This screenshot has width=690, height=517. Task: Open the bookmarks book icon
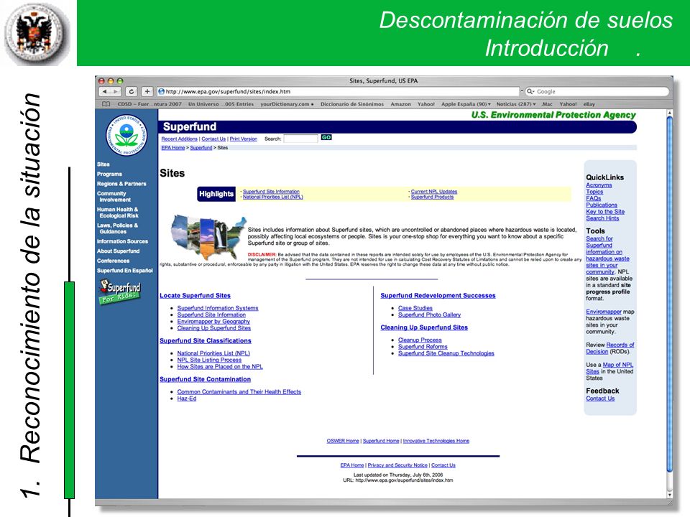click(x=106, y=104)
